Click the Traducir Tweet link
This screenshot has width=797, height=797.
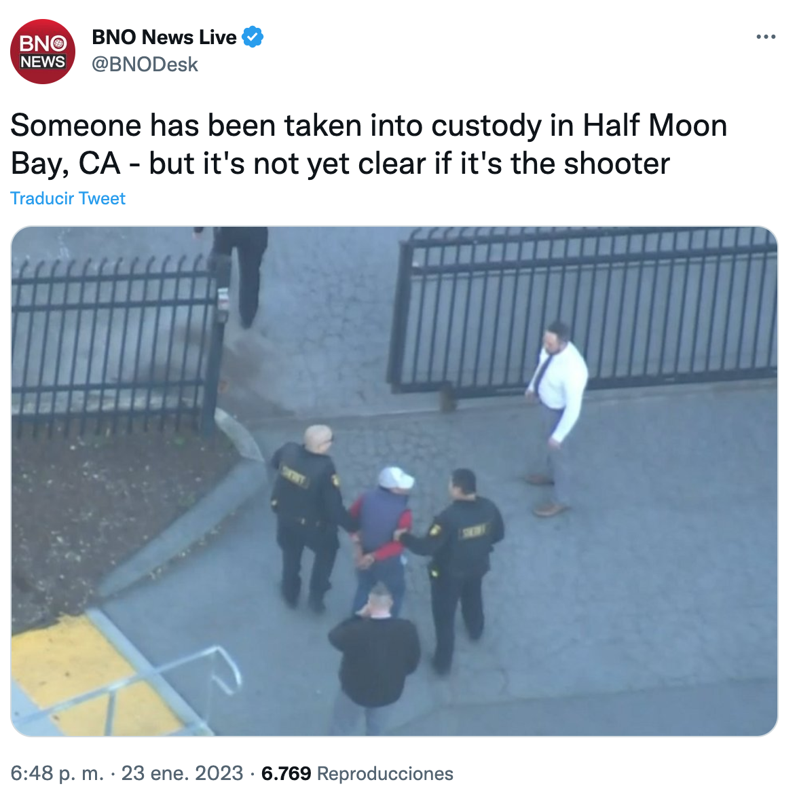click(68, 198)
